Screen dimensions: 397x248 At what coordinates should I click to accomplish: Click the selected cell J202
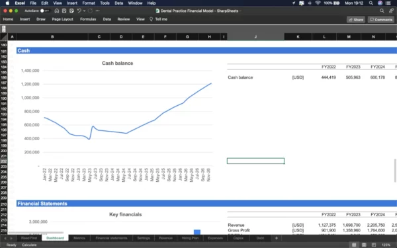tap(255, 161)
